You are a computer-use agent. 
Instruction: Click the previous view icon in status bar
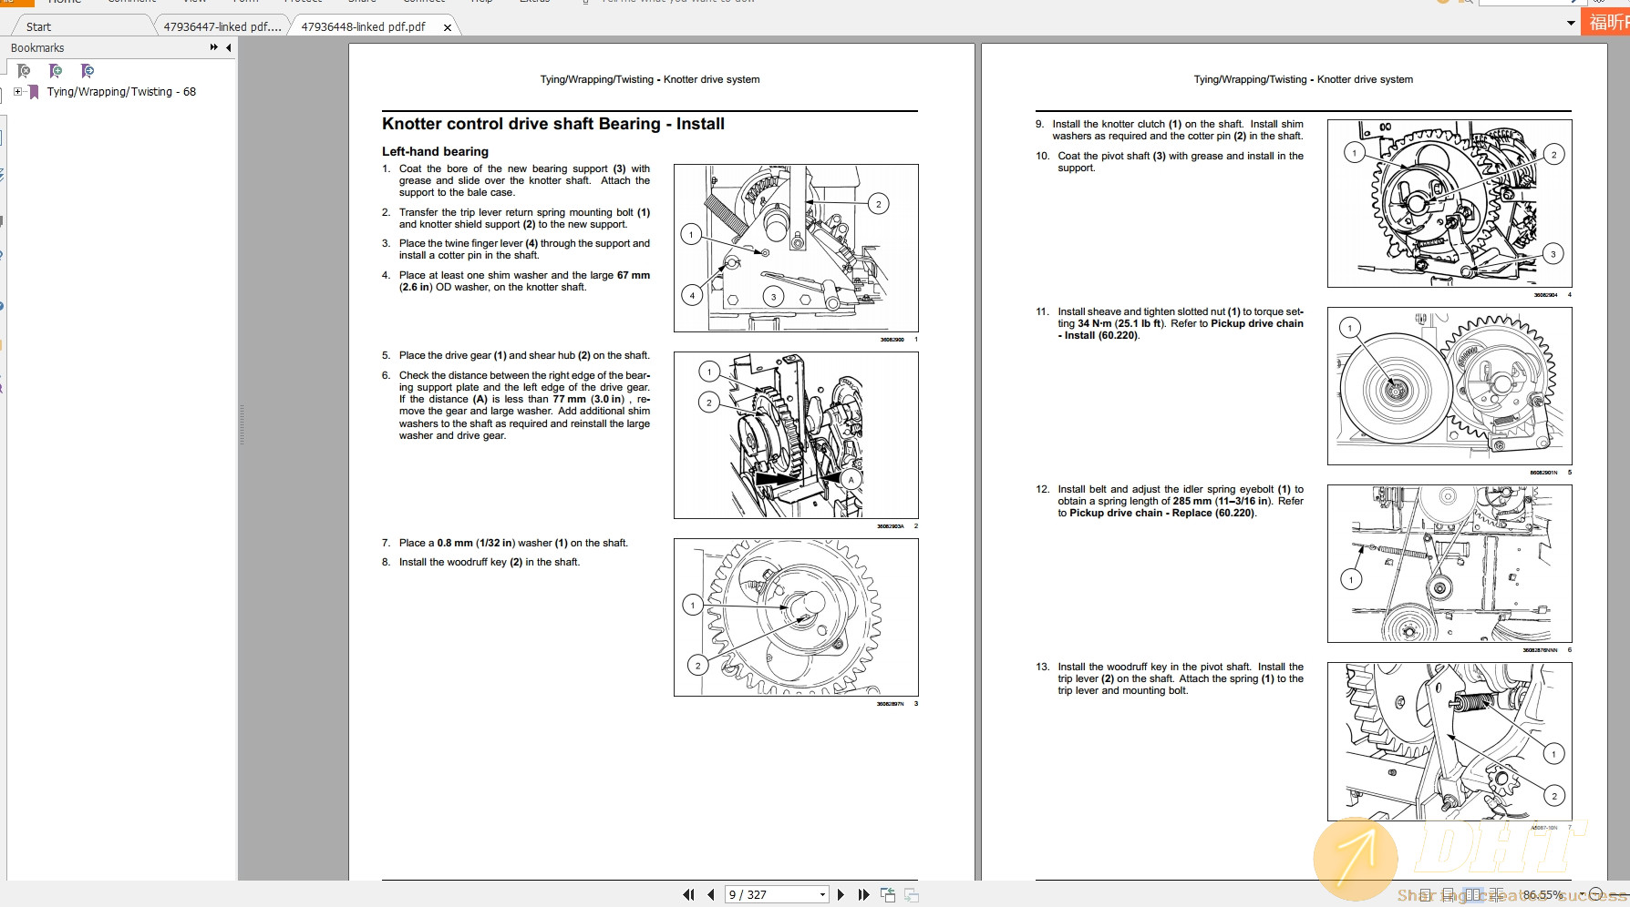click(888, 895)
